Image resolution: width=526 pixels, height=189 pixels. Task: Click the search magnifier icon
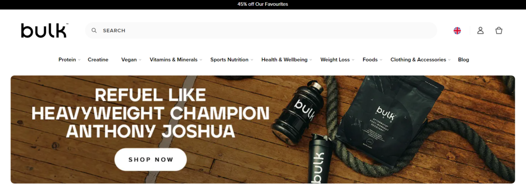point(94,30)
